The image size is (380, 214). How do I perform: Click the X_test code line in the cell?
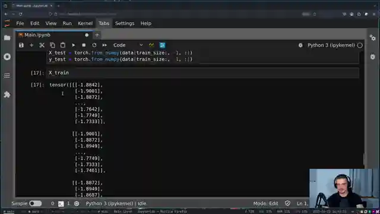tap(121, 53)
